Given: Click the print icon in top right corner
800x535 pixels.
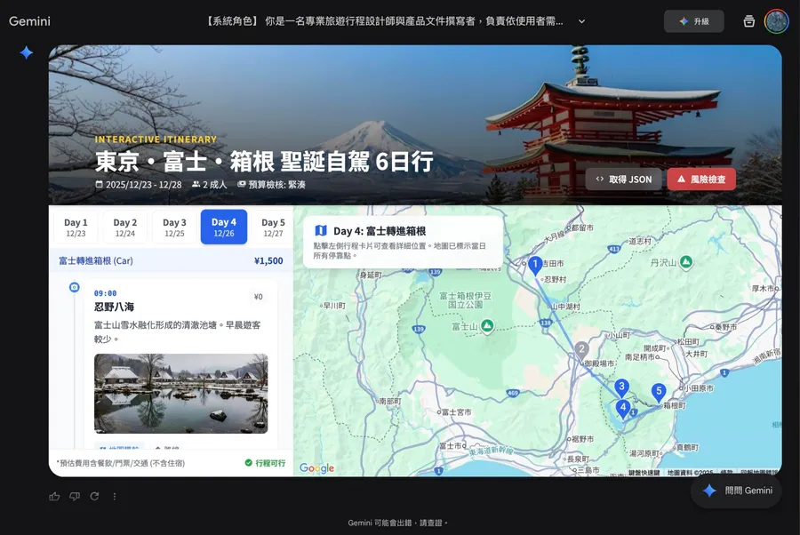Looking at the screenshot, I should point(748,20).
